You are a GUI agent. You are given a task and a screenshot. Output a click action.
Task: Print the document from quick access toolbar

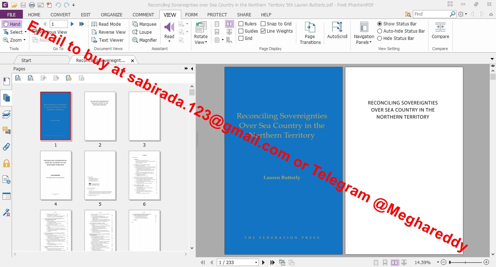coord(32,5)
